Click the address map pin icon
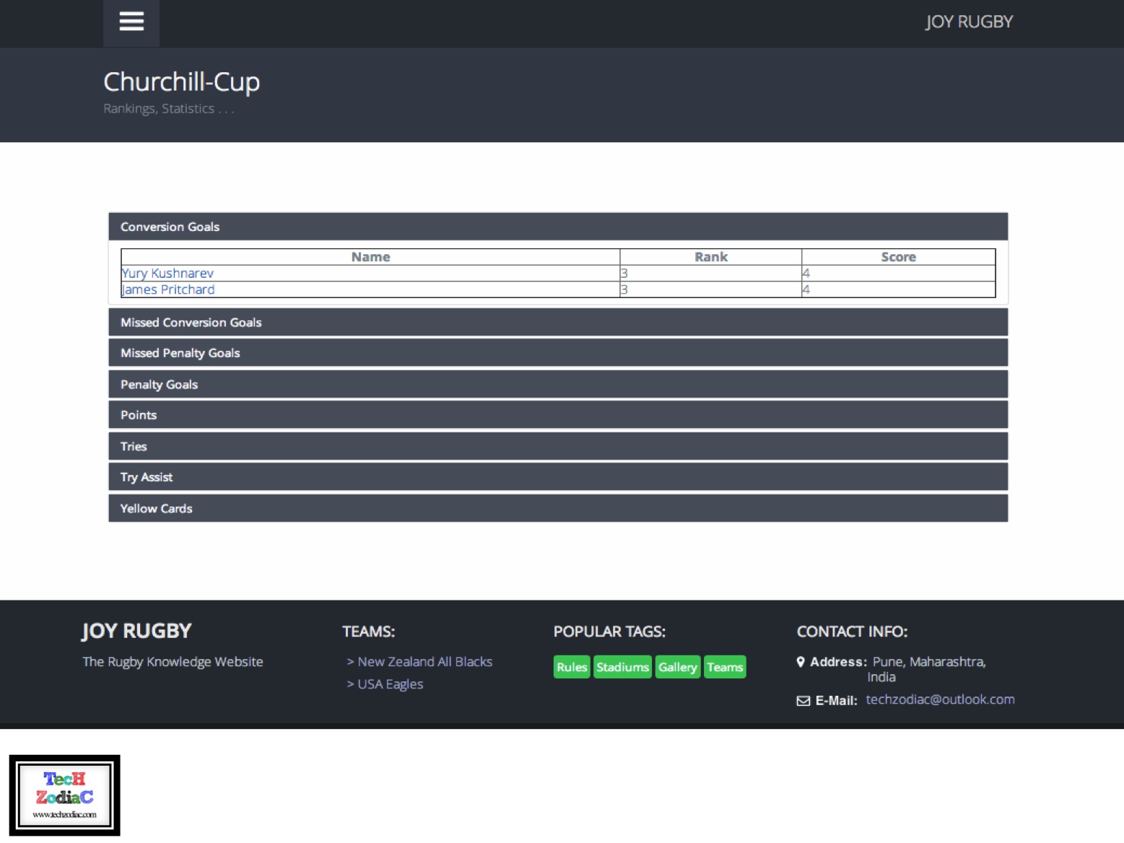This screenshot has width=1124, height=843. coord(801,662)
